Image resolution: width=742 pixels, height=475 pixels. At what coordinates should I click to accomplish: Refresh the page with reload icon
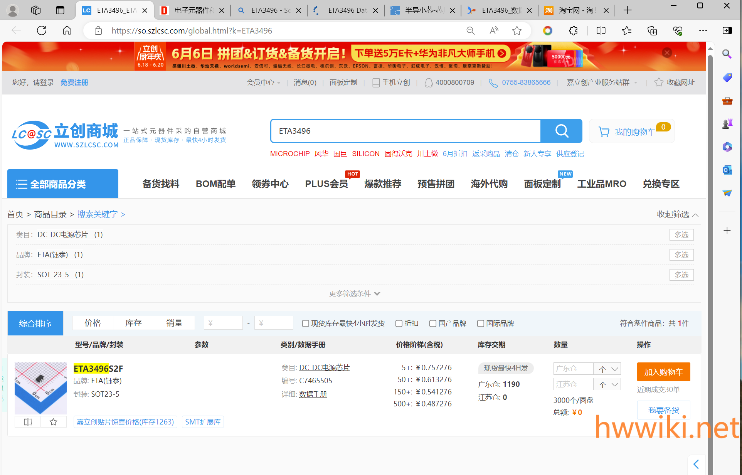point(42,30)
